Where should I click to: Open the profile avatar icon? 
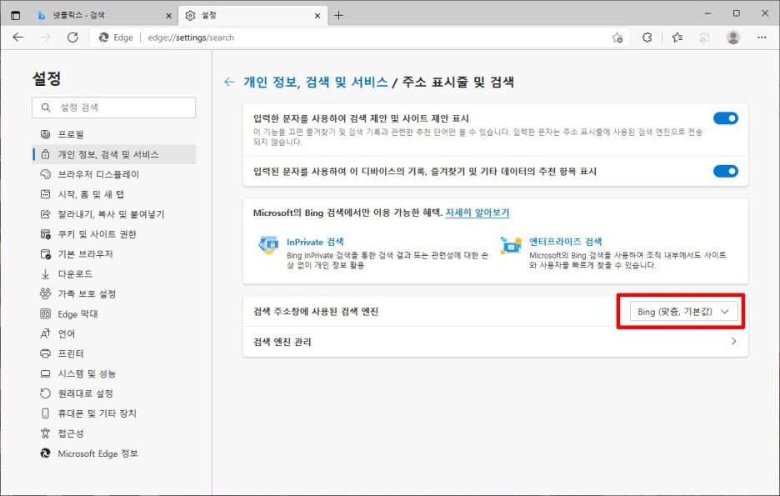click(x=733, y=38)
